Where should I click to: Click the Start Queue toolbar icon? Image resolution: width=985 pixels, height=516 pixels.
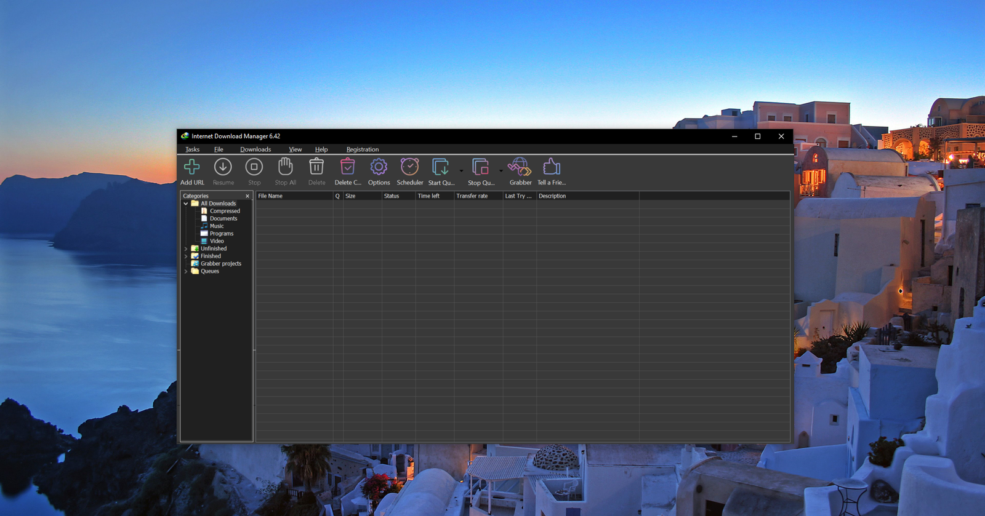pos(441,167)
